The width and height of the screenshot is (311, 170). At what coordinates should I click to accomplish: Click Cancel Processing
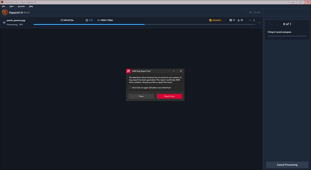tap(287, 165)
